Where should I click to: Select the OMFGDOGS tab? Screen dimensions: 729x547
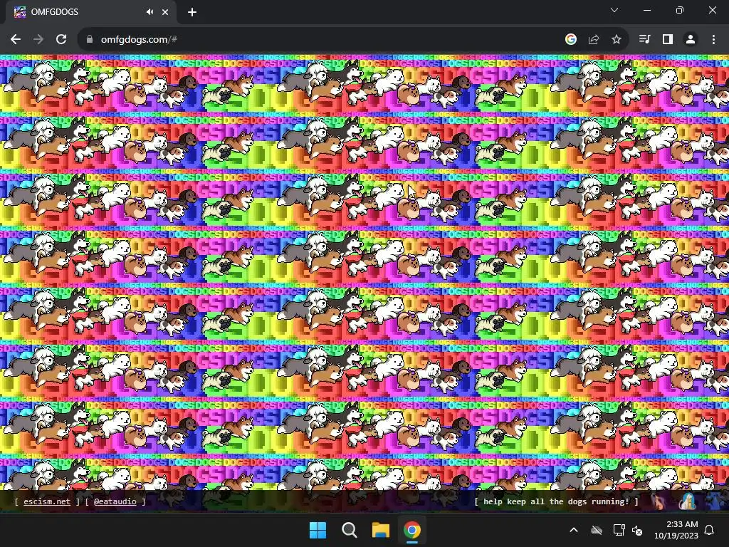(x=90, y=12)
